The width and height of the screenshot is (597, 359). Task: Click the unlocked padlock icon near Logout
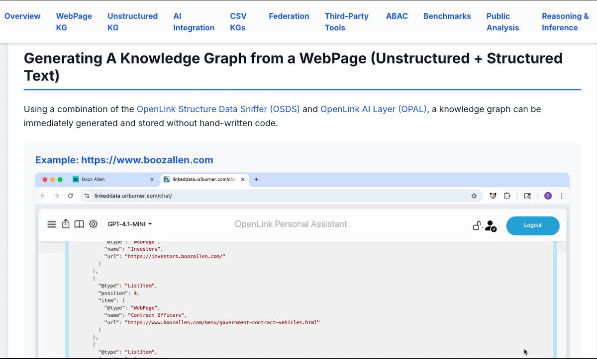click(477, 225)
